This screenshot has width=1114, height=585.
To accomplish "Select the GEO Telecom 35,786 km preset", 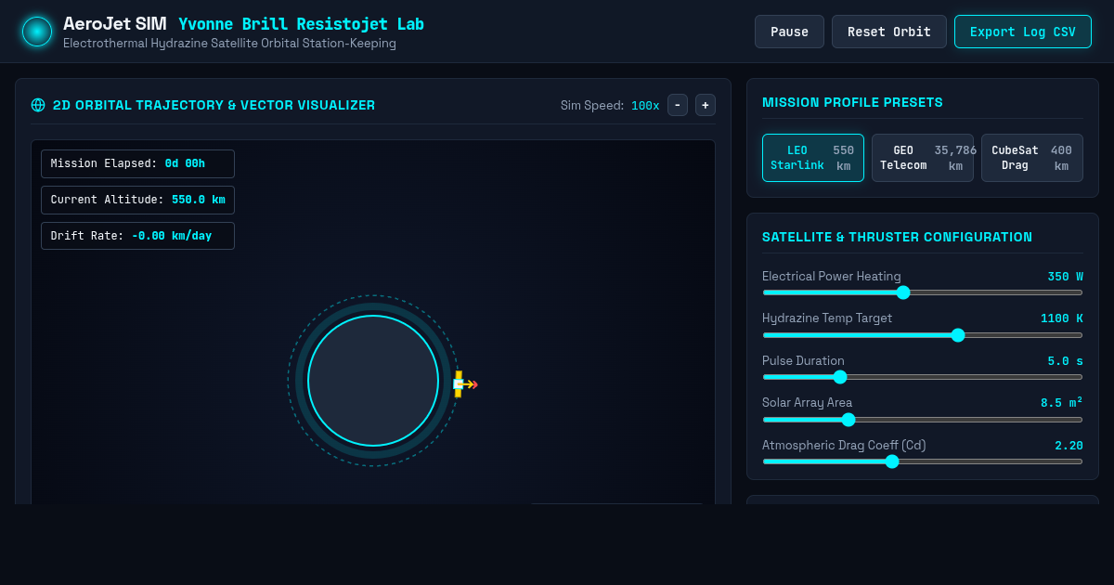I will click(x=923, y=158).
